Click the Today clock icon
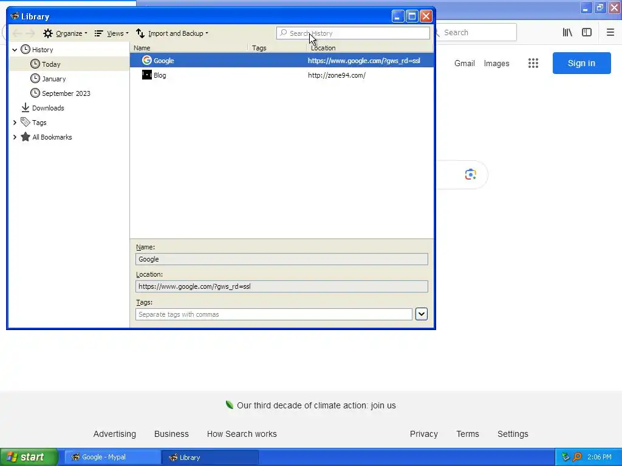Screen dimensions: 622x466 pos(35,64)
